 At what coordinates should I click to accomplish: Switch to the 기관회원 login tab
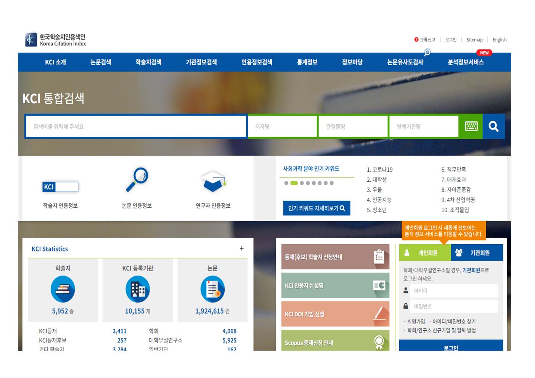pyautogui.click(x=477, y=253)
